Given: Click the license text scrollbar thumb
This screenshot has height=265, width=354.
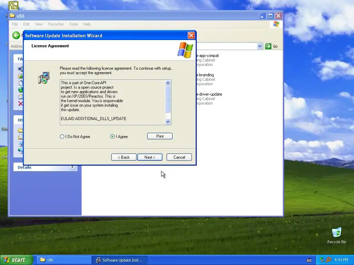Looking at the screenshot, I should pyautogui.click(x=168, y=99).
